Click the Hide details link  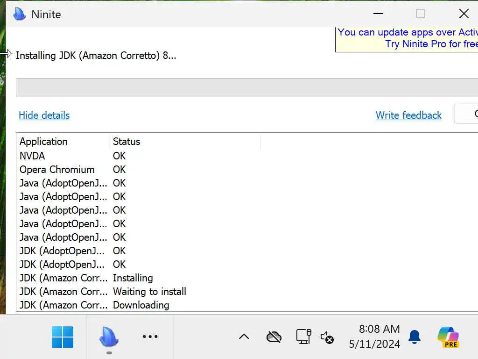point(44,115)
